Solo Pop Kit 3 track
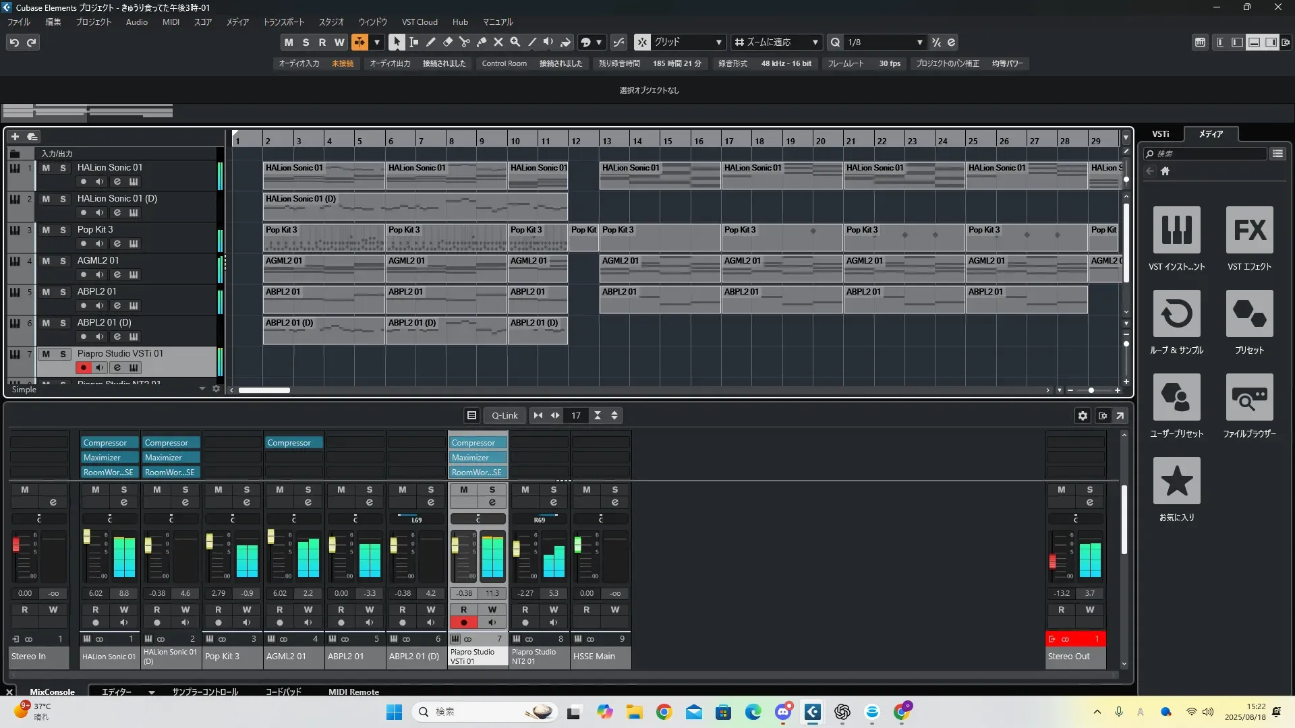The image size is (1295, 728). click(63, 230)
